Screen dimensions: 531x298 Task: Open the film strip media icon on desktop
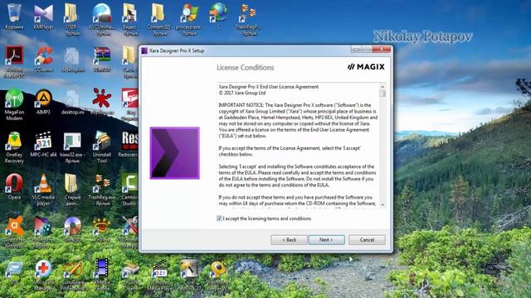(101, 276)
